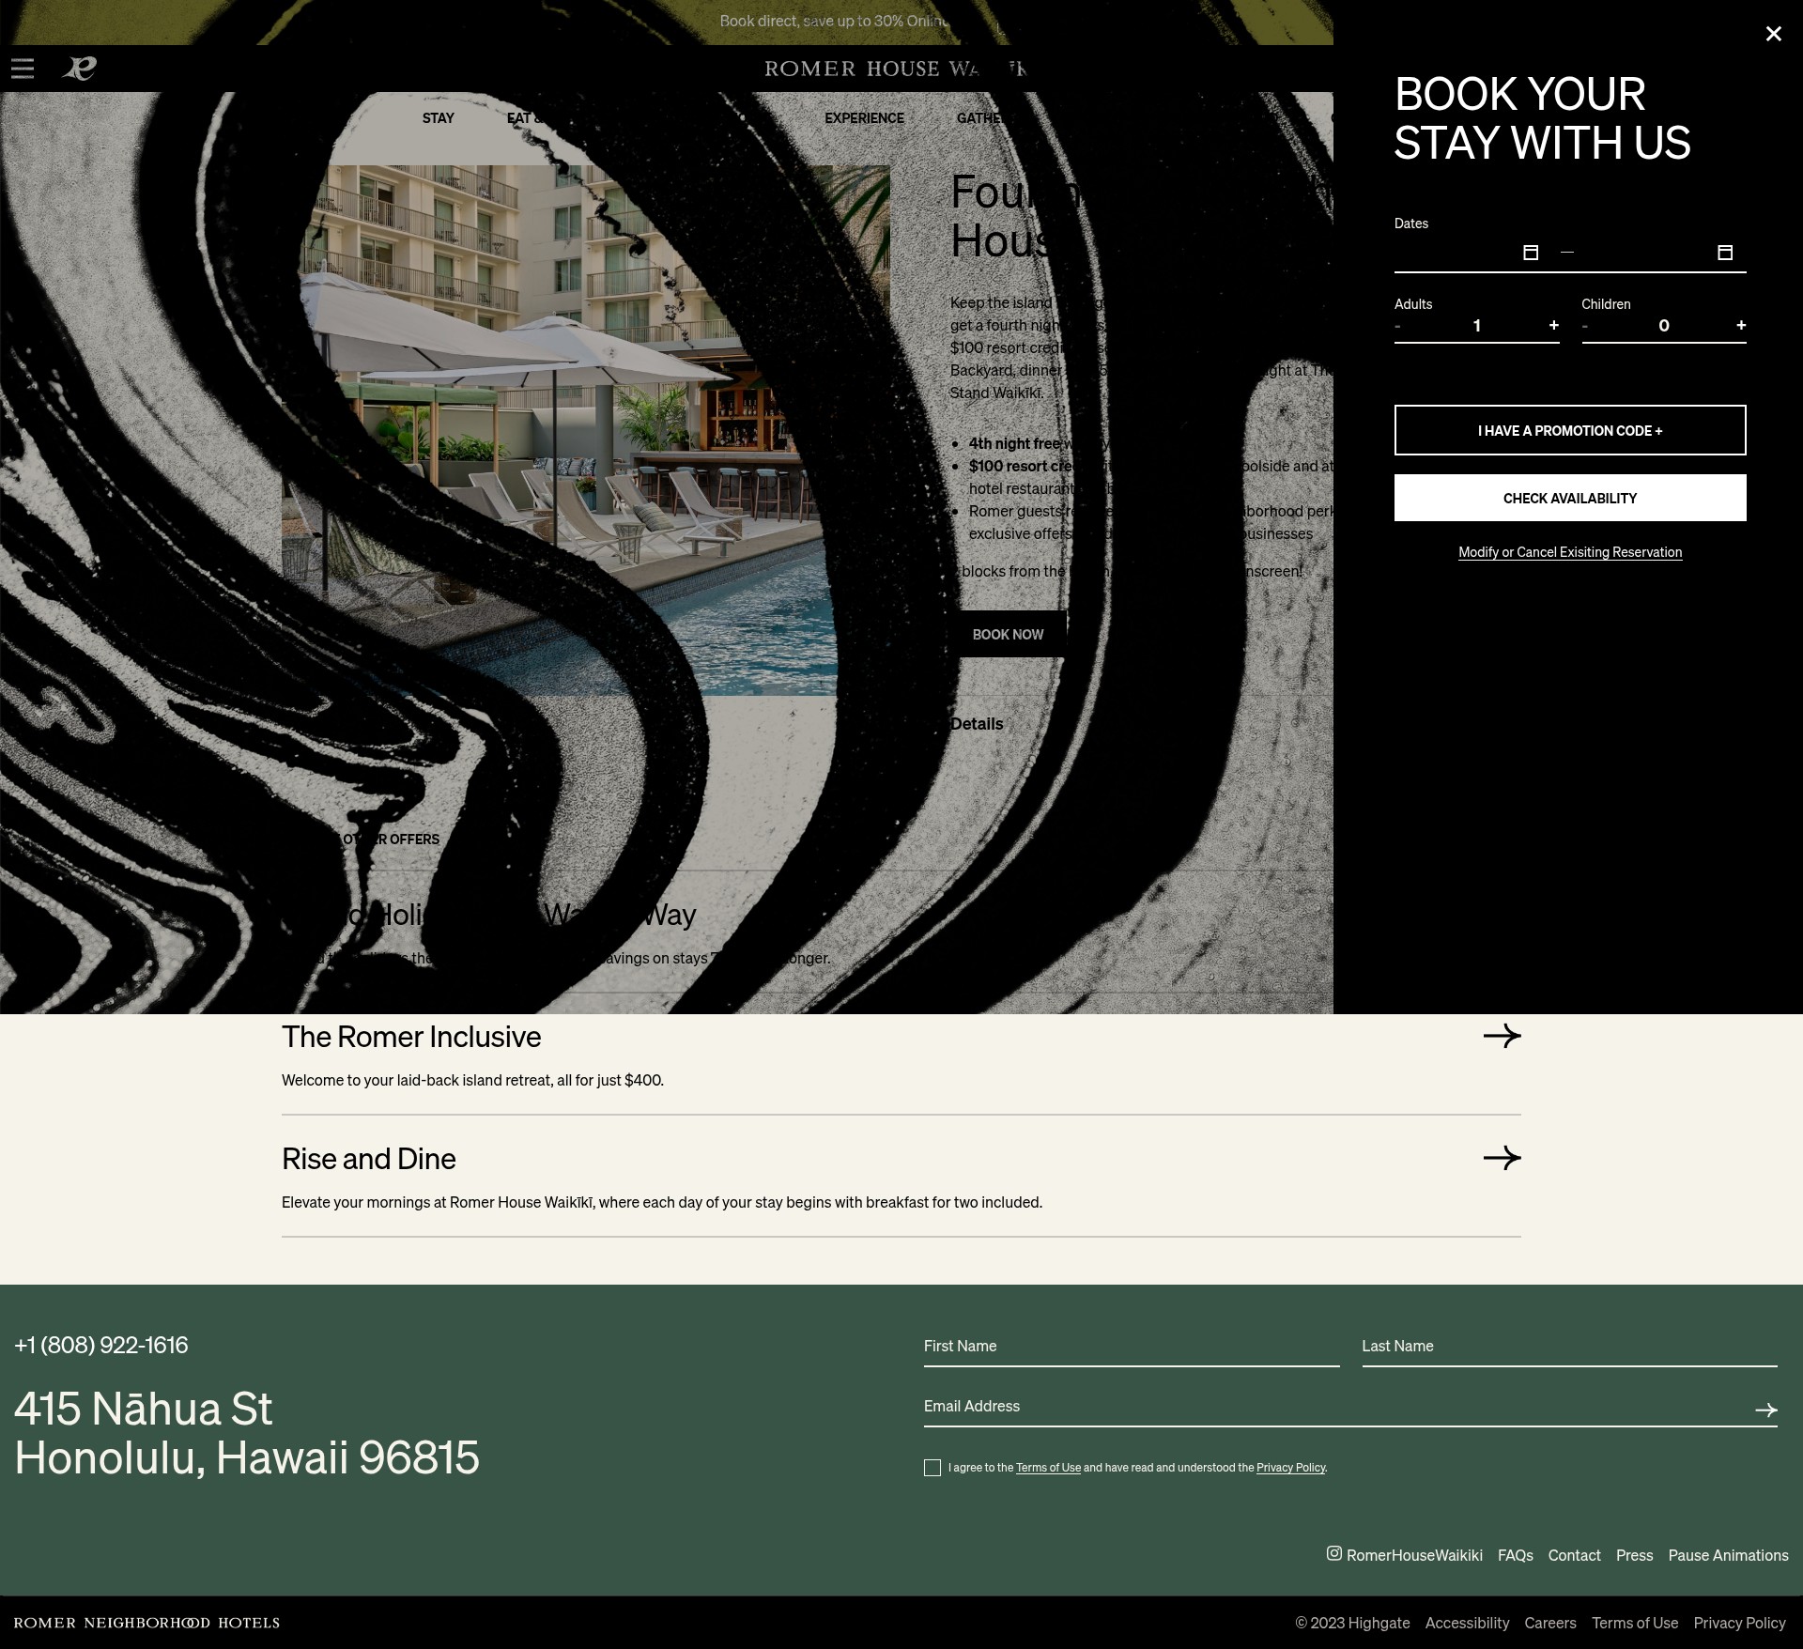This screenshot has height=1649, width=1803.
Task: Click the Children value field
Action: click(x=1663, y=326)
